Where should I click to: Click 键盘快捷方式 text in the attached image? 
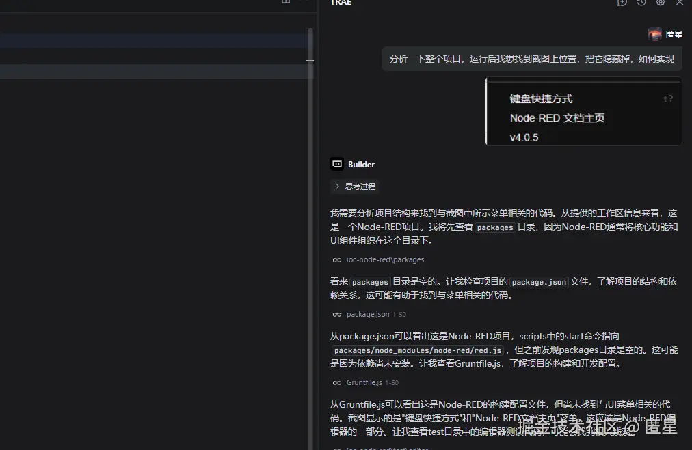tap(541, 99)
